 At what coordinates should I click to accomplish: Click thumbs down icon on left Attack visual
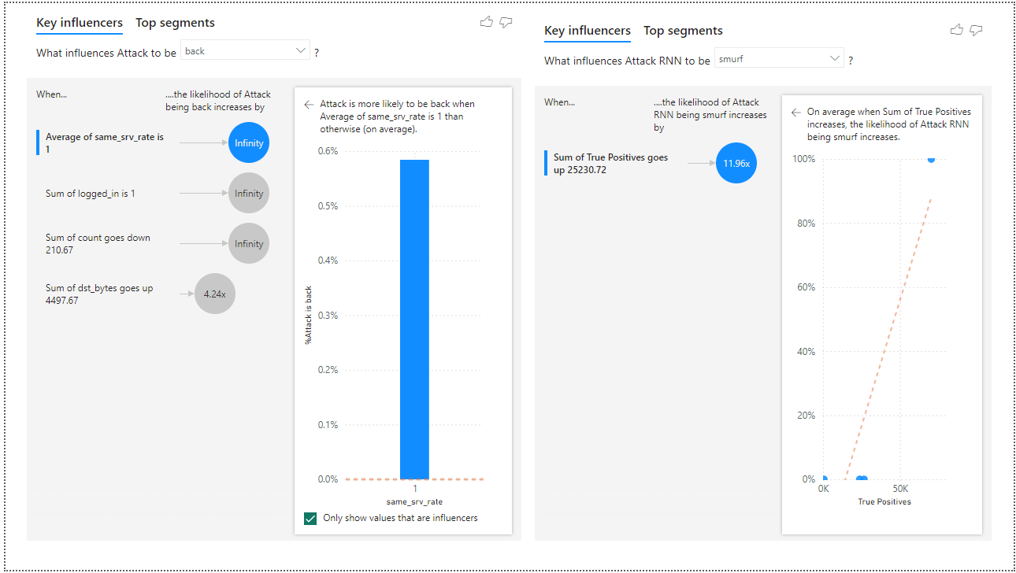[506, 22]
